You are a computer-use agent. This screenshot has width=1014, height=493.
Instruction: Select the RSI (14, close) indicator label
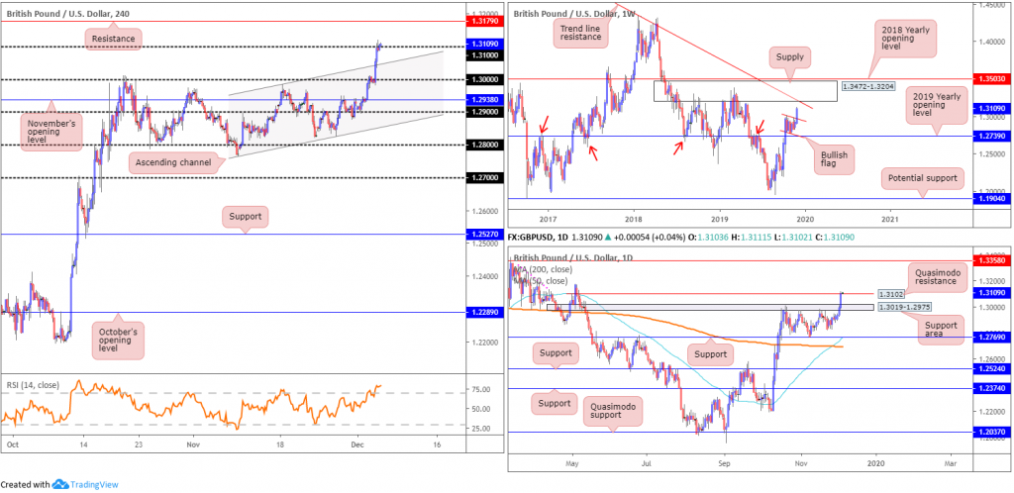(31, 384)
